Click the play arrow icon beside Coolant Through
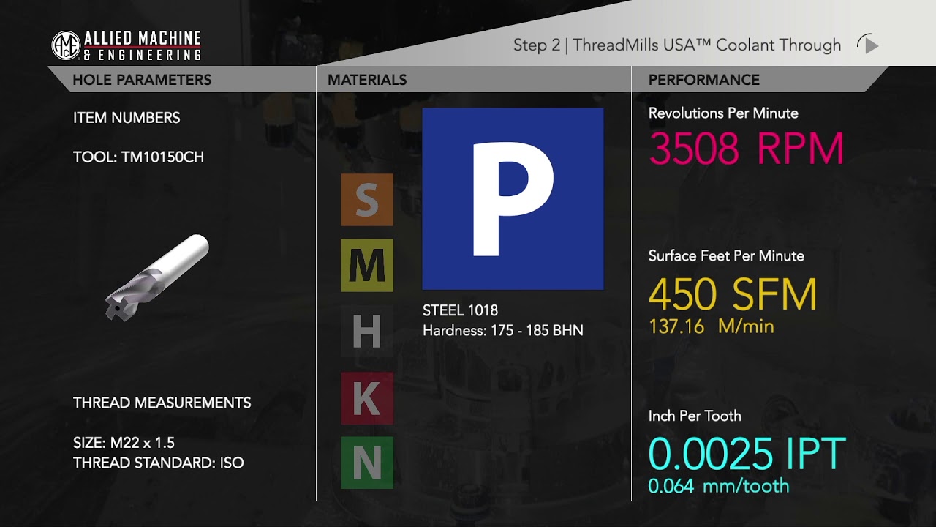The image size is (936, 527). click(x=867, y=45)
